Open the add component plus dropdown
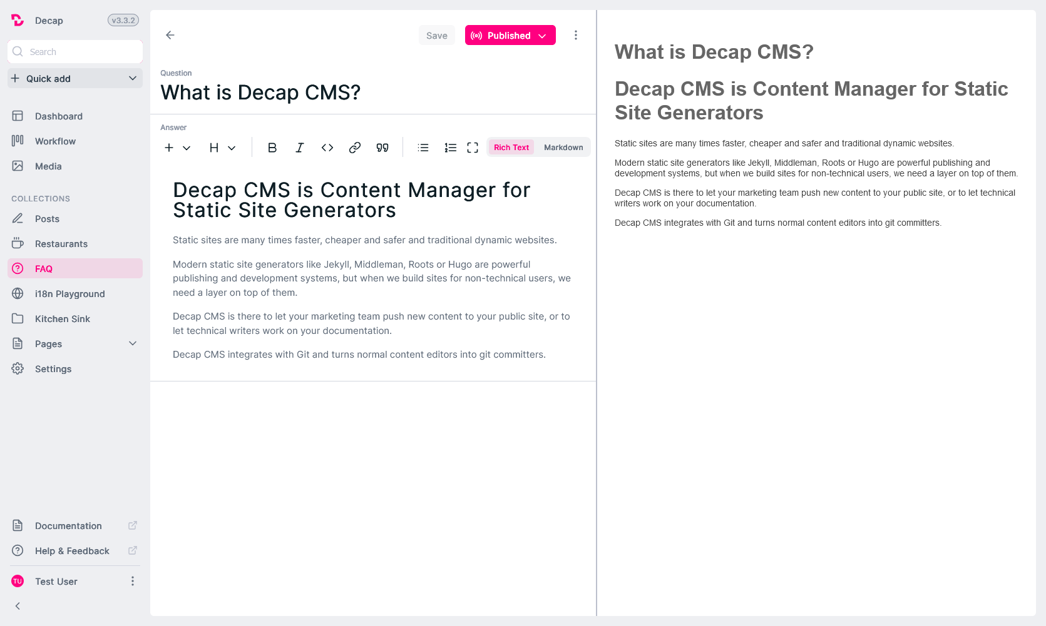Image resolution: width=1046 pixels, height=626 pixels. (177, 148)
